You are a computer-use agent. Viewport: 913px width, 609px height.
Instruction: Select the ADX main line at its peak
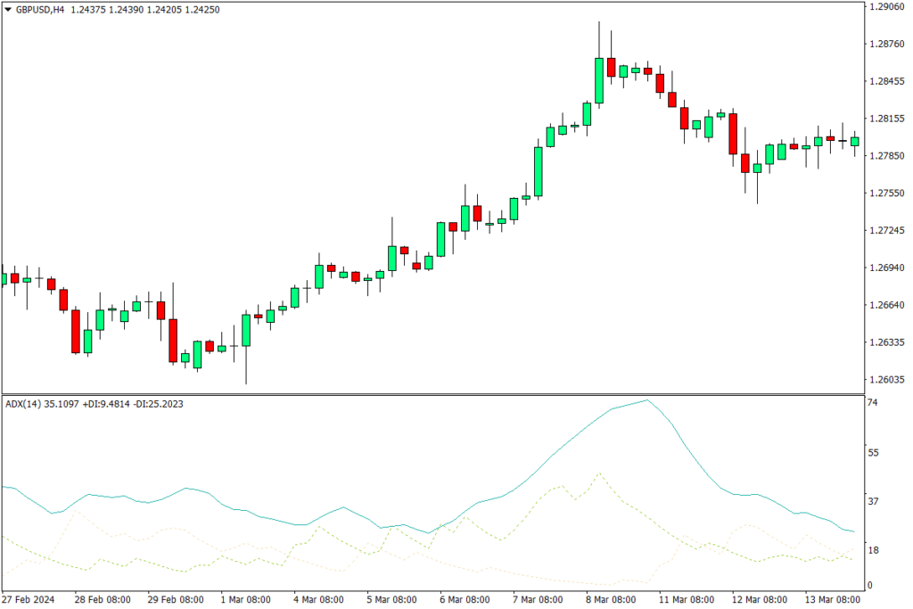(647, 401)
